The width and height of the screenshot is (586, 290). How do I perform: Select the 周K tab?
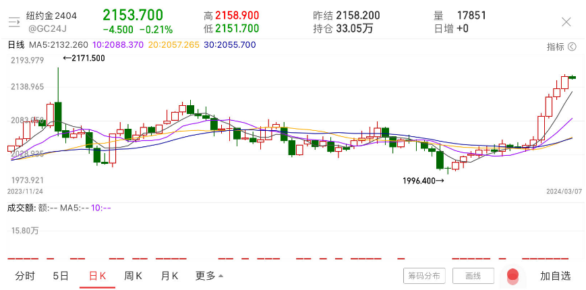tap(133, 276)
